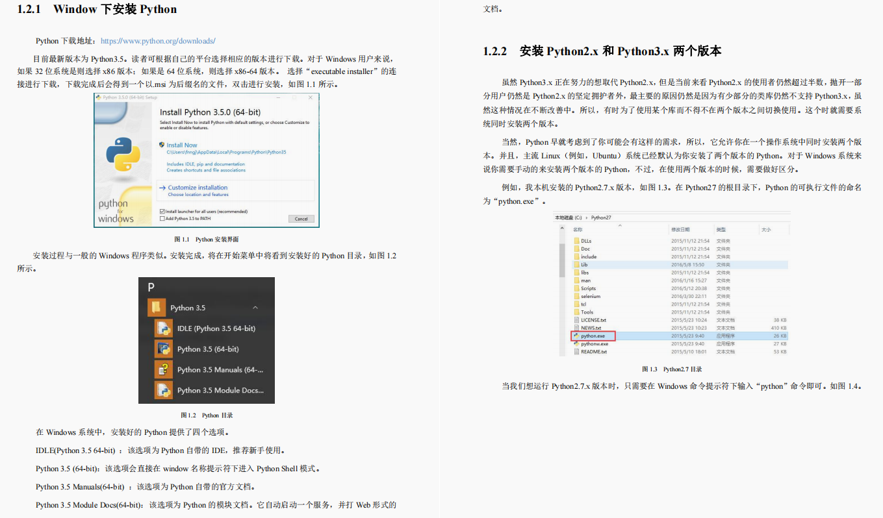Click the "38 KB" size of LICENSE.txt
883x518 pixels.
[x=780, y=320]
